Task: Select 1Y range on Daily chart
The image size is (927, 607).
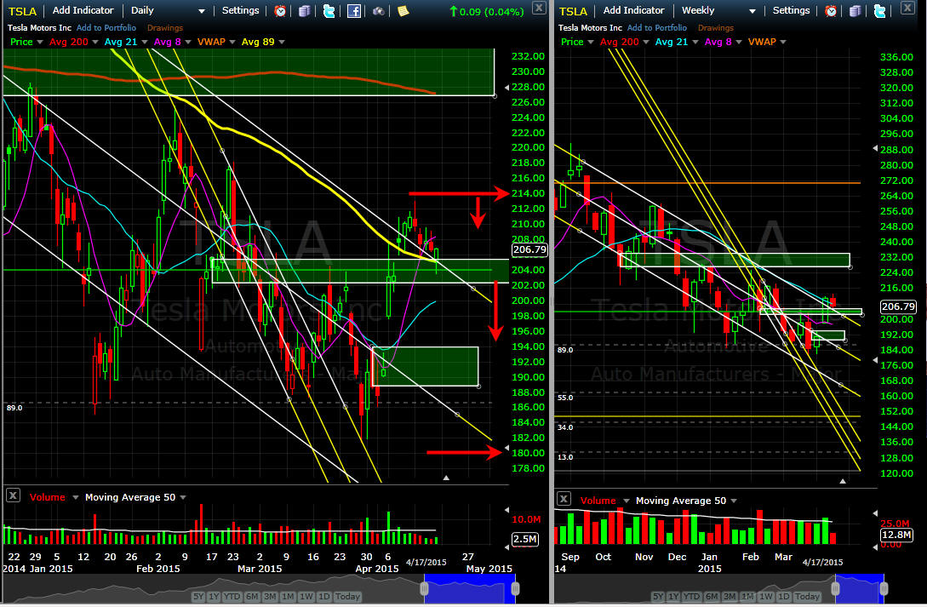Action: [214, 597]
